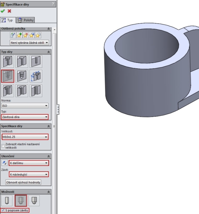Collapse the Oblíbená položka section
The image size is (199, 214).
coord(49,29)
